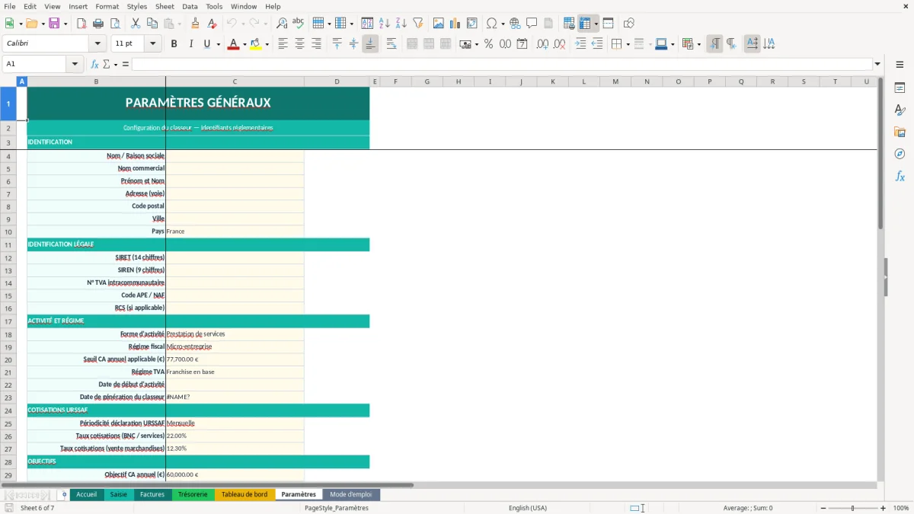Insert a comment

point(532,24)
